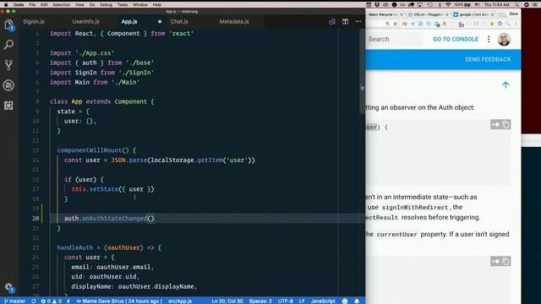The image size is (541, 304).
Task: Select the React lifecycle browser tab
Action: pos(385,14)
